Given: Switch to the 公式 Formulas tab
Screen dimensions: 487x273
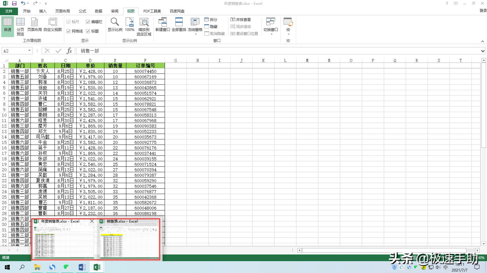Looking at the screenshot, I should pyautogui.click(x=82, y=11).
